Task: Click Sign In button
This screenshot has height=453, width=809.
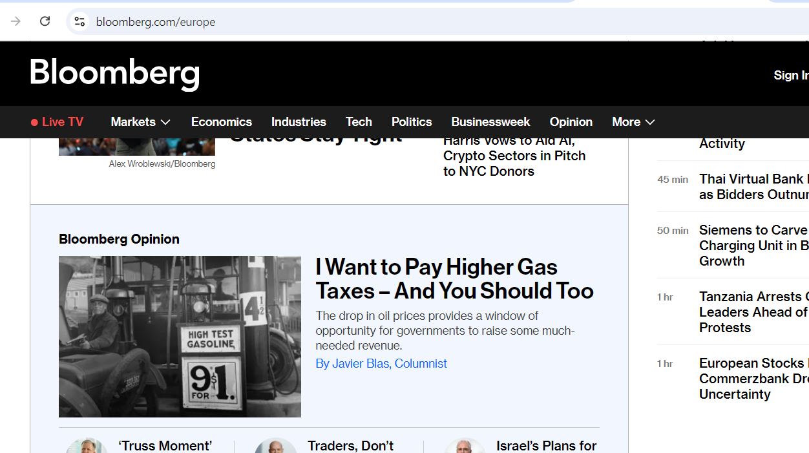Action: coord(791,75)
